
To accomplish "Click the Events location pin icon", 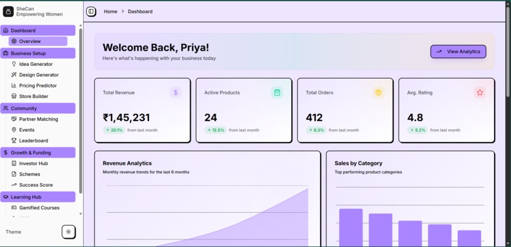I will click(x=14, y=130).
